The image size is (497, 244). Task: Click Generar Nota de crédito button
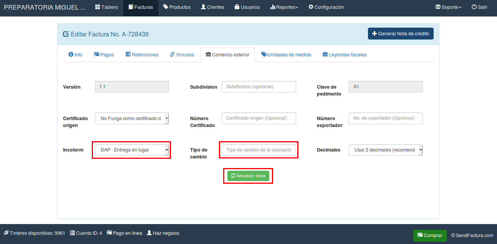pos(401,34)
